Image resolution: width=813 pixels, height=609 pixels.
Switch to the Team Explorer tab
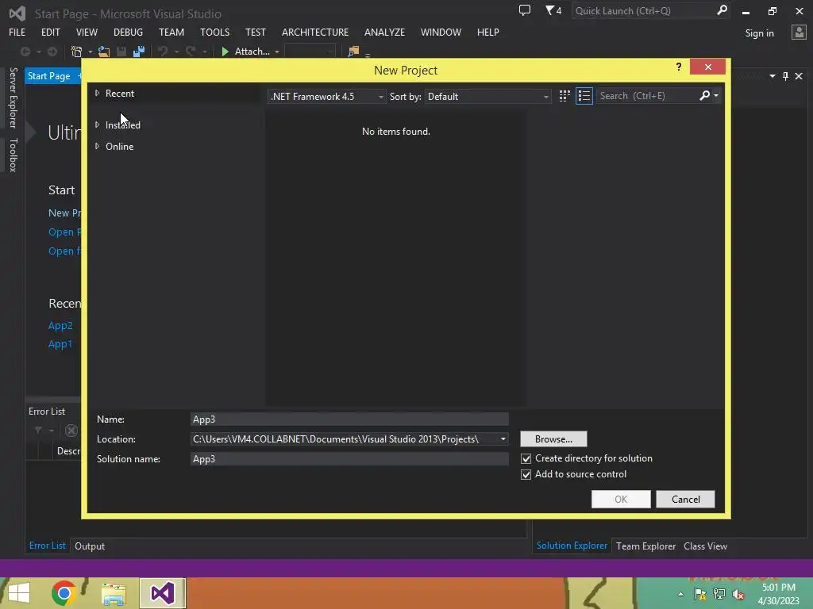click(x=645, y=546)
